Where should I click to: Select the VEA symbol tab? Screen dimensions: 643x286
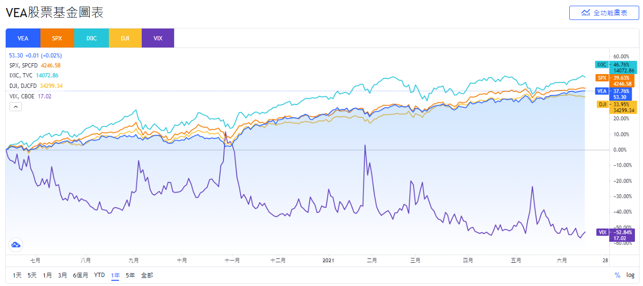coord(23,38)
